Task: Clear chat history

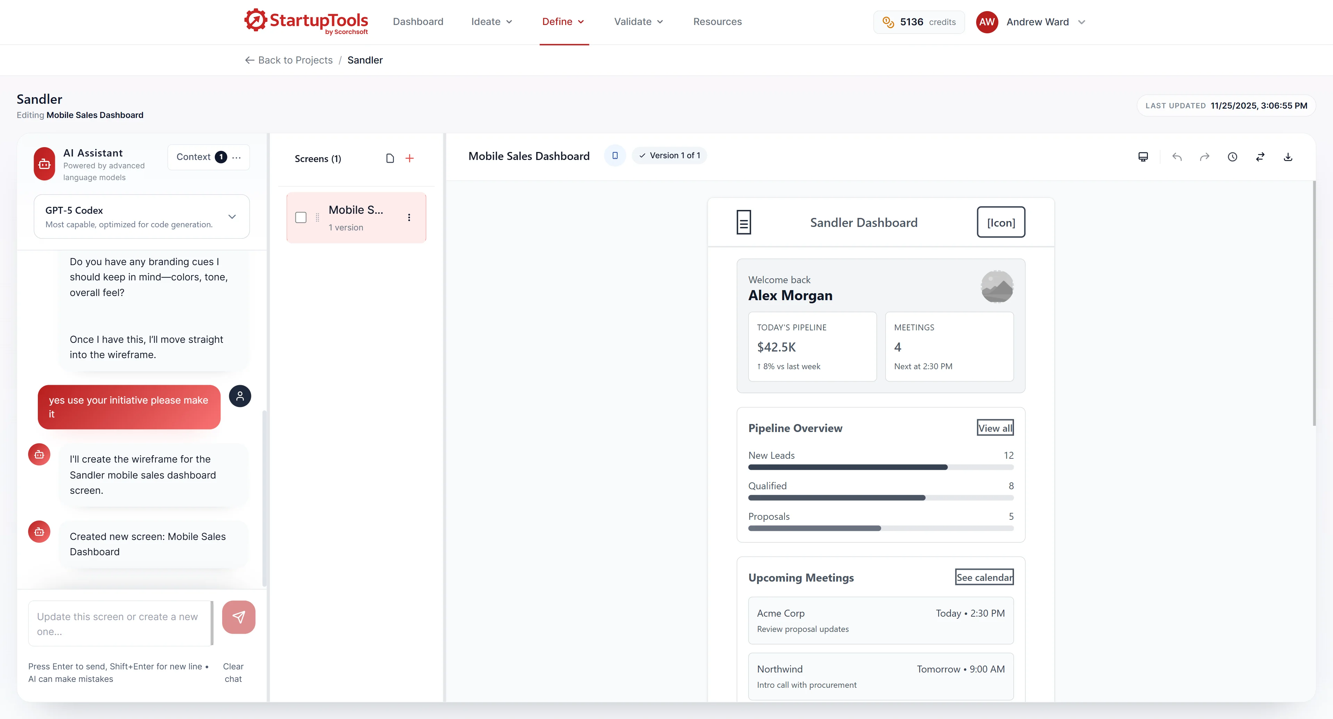Action: coord(233,673)
